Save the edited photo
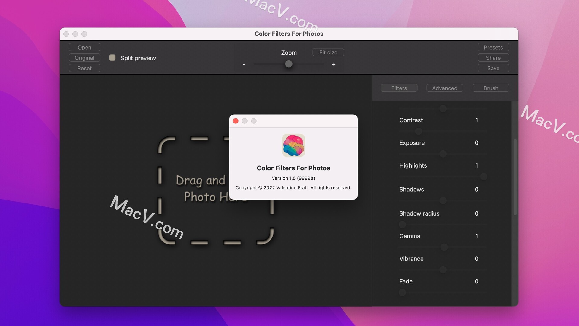579x326 pixels. (493, 68)
